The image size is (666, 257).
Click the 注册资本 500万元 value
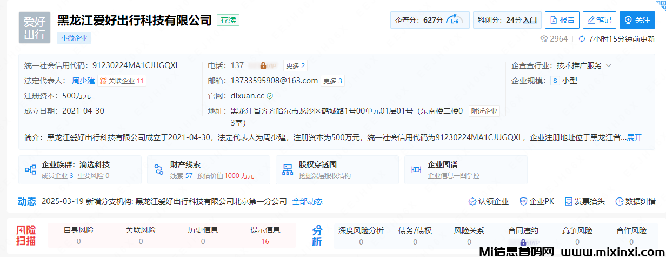tap(77, 96)
